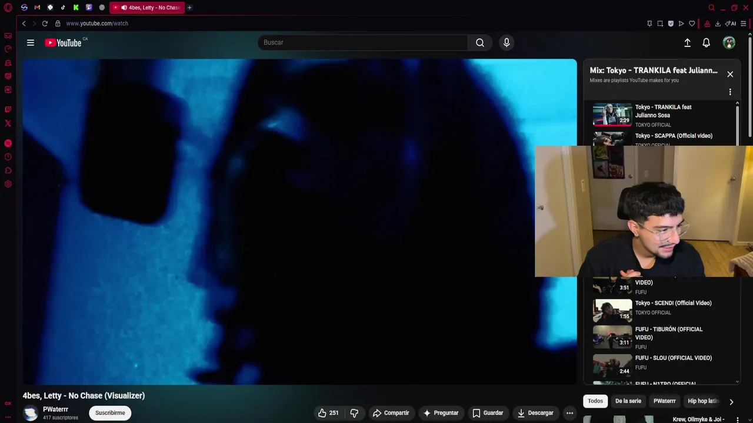Viewport: 753px width, 423px height.
Task: Open browser downloads panel
Action: (x=718, y=23)
